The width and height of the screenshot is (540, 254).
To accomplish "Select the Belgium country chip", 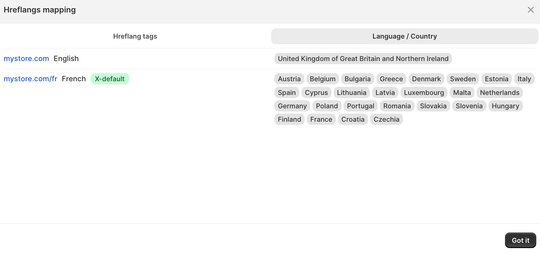I will click(x=322, y=79).
